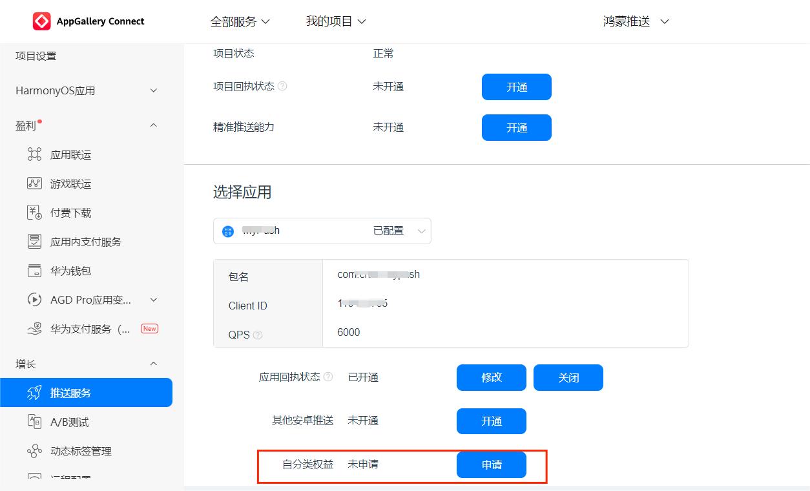810x491 pixels.
Task: Click the 其他安卓推送 label
Action: 303,421
